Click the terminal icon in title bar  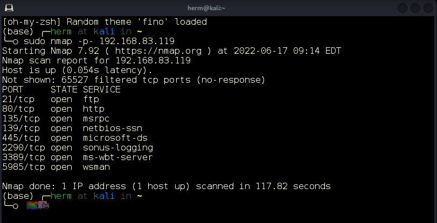[x=9, y=8]
